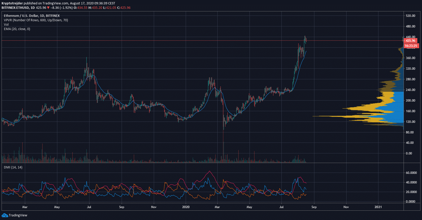The width and height of the screenshot is (422, 220).
Task: Select the EMA (20, close, 0) legend
Action: (17, 29)
